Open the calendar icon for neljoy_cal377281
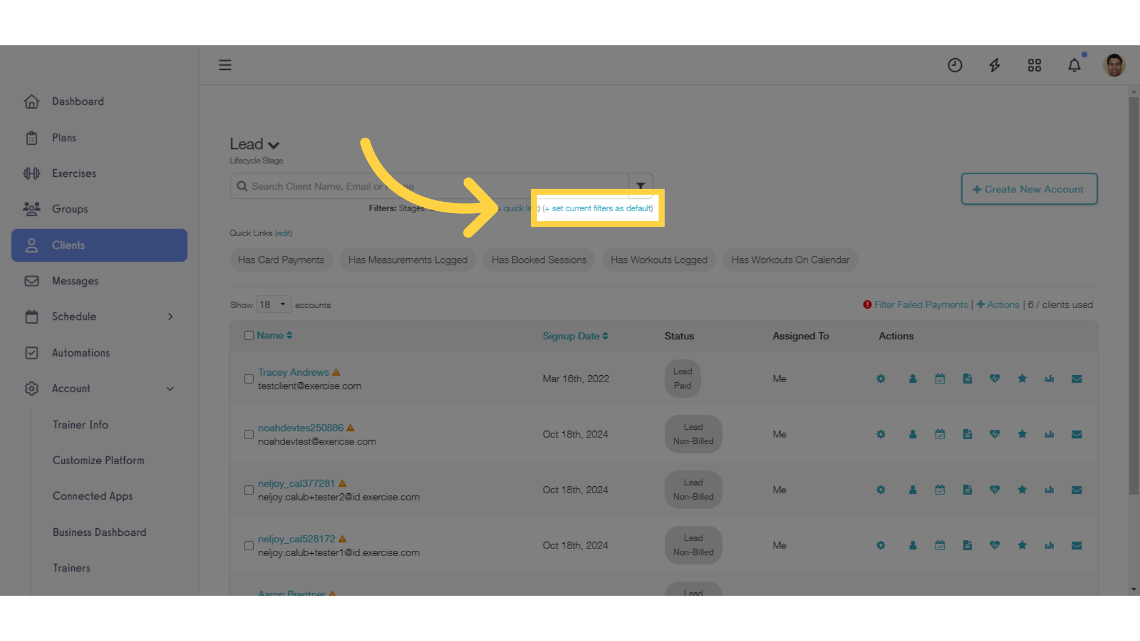 [940, 490]
